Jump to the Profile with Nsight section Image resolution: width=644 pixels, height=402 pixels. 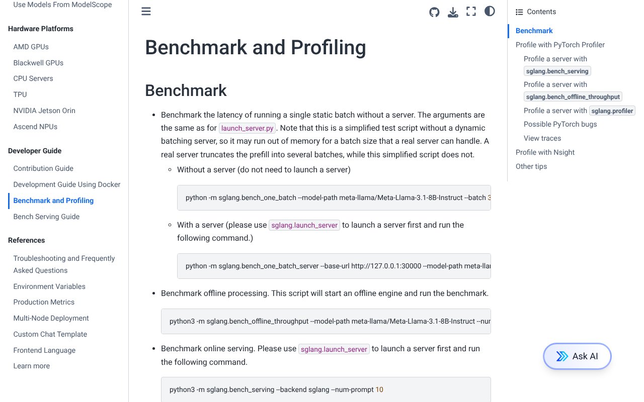coord(545,152)
